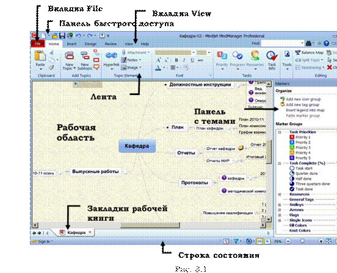Click in the Find input field
This screenshot has width=337, height=273.
tap(283, 43)
